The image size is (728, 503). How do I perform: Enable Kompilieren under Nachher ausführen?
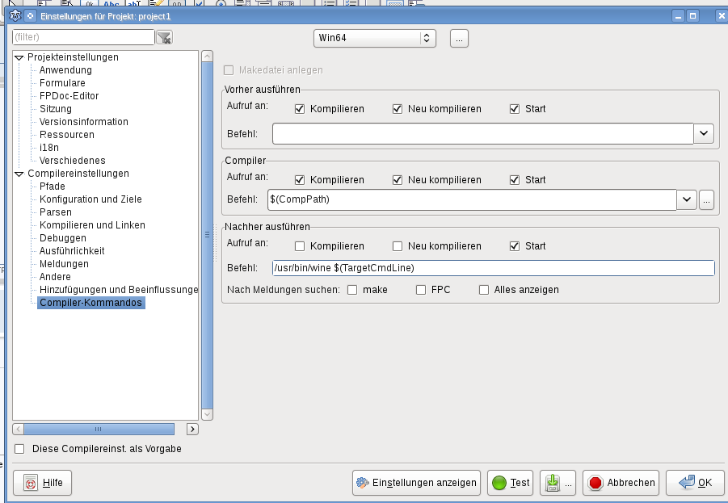[300, 246]
